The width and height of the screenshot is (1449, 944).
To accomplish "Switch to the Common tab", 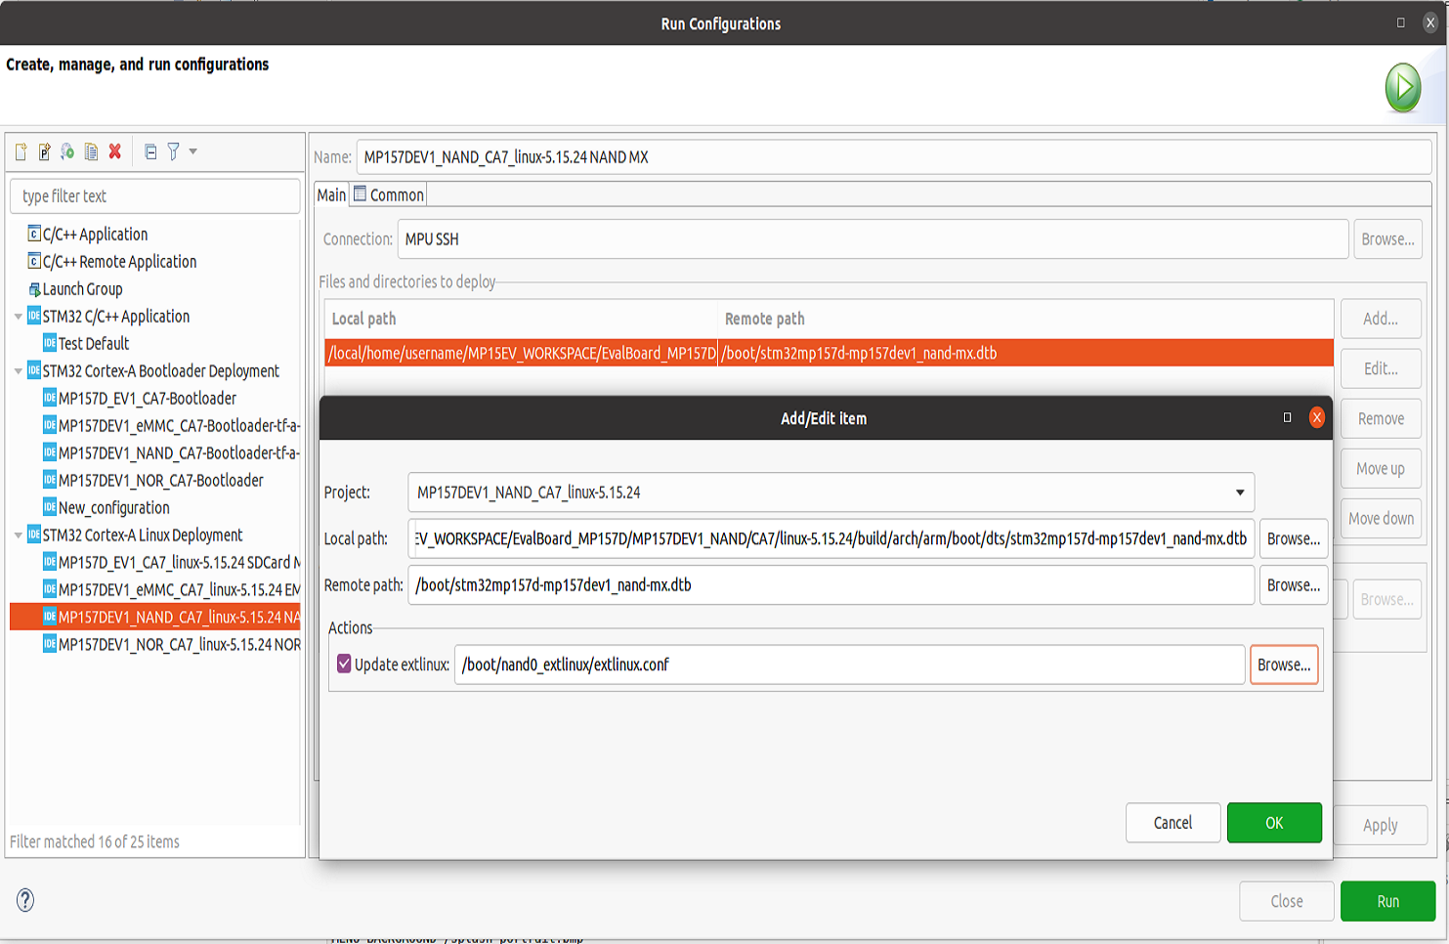I will [x=389, y=194].
